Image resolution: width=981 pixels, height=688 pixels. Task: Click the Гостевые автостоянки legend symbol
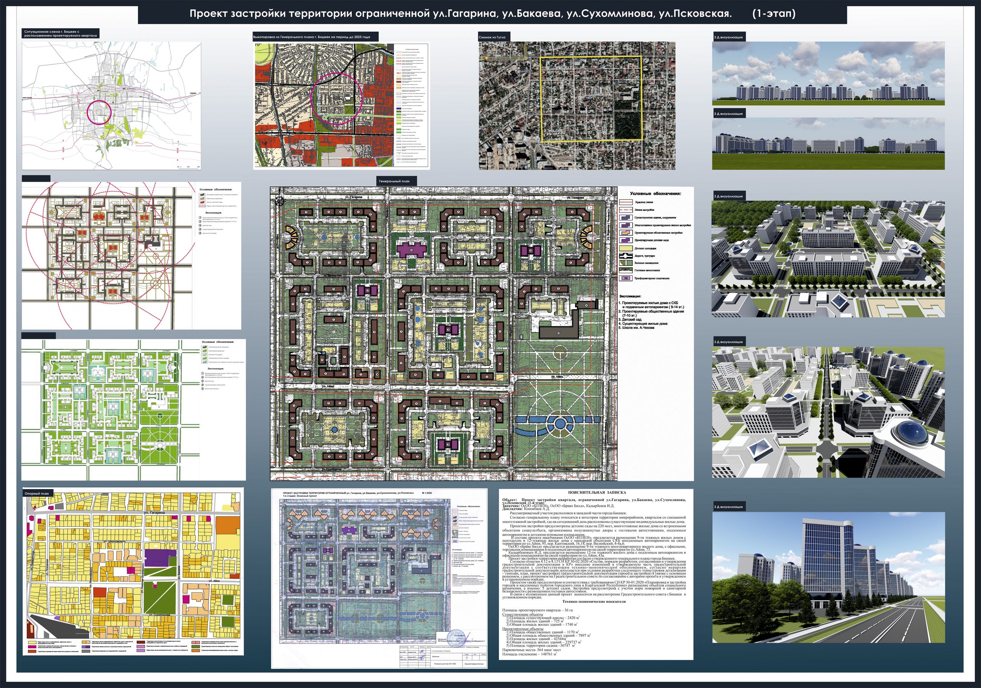tap(625, 270)
